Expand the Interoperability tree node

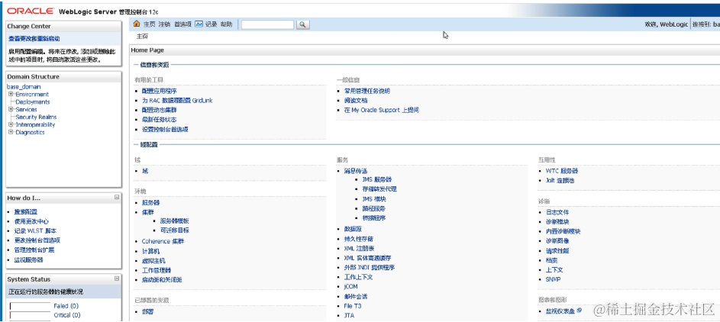(x=11, y=124)
